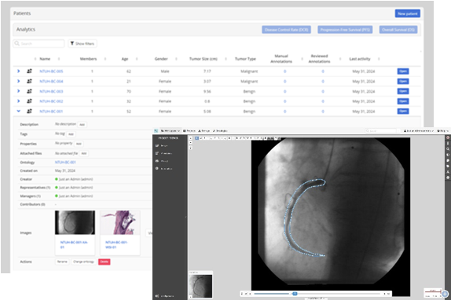The height and width of the screenshot is (300, 451).
Task: Open the NTUH-BC-001 ontology link
Action: point(65,163)
